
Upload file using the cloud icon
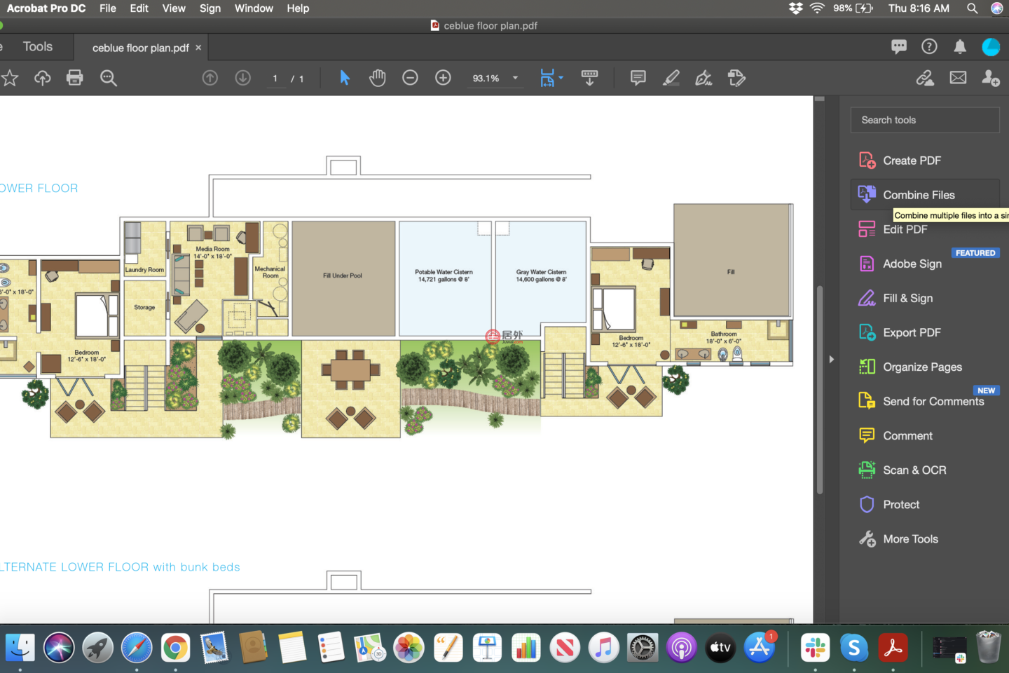[x=43, y=78]
